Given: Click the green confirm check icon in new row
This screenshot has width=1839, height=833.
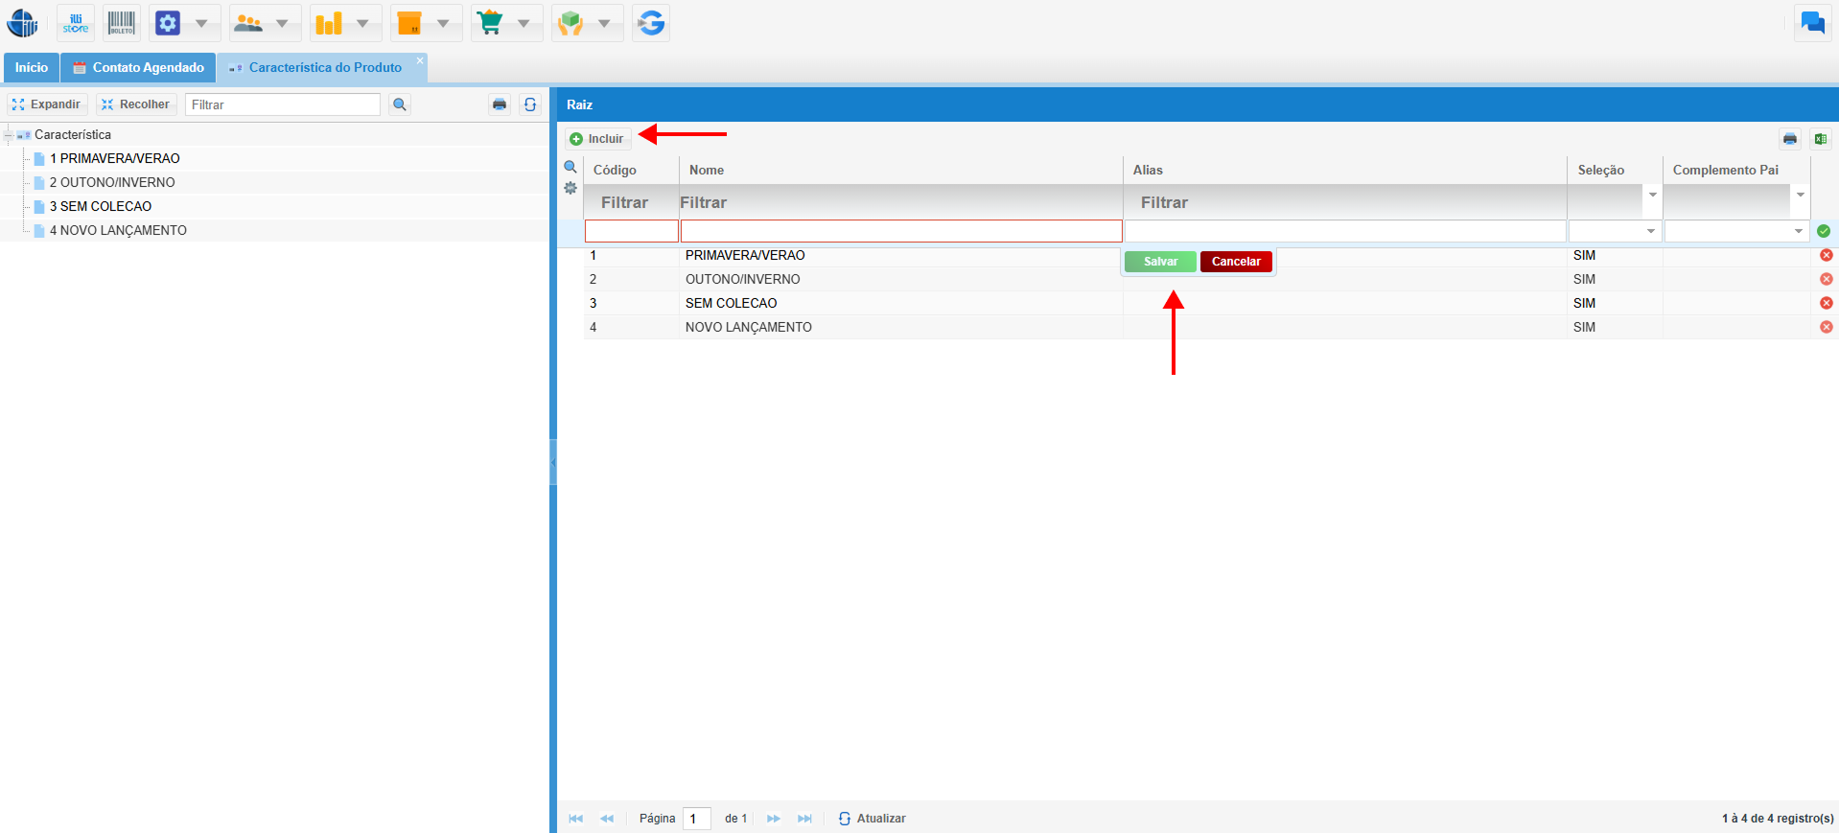Looking at the screenshot, I should tap(1823, 231).
